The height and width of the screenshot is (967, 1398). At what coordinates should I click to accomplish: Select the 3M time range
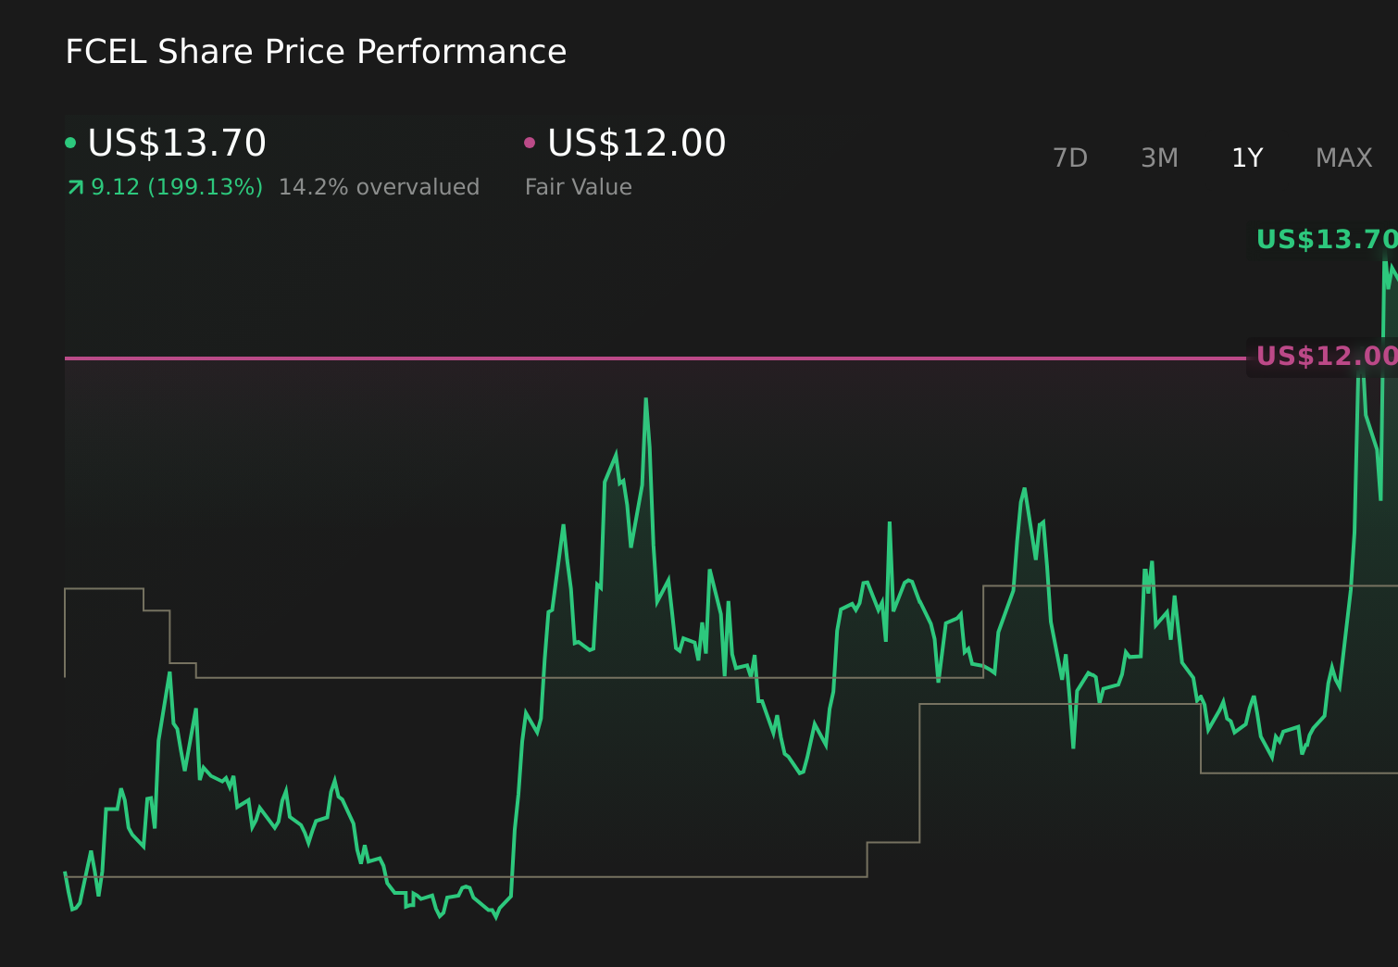click(x=1159, y=158)
